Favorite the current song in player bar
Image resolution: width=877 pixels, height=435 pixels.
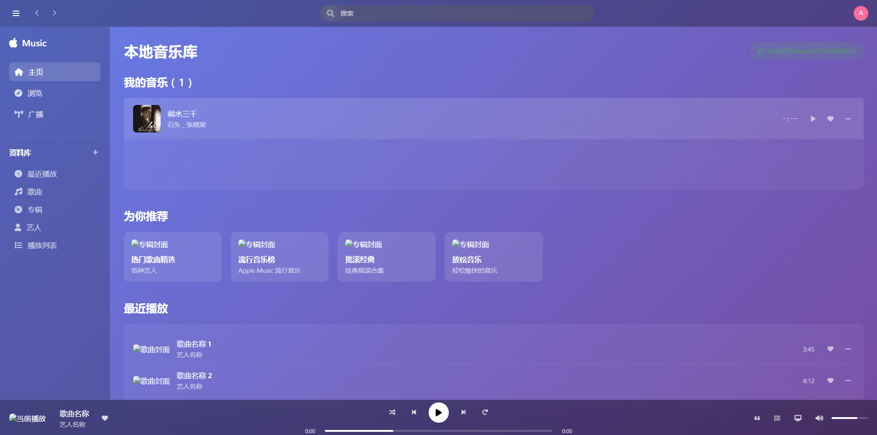pyautogui.click(x=105, y=418)
